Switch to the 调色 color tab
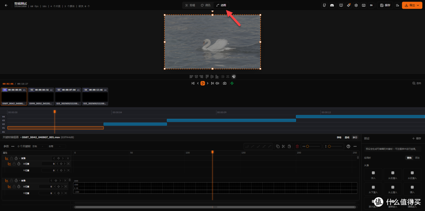This screenshot has height=211, width=425. tap(205, 5)
